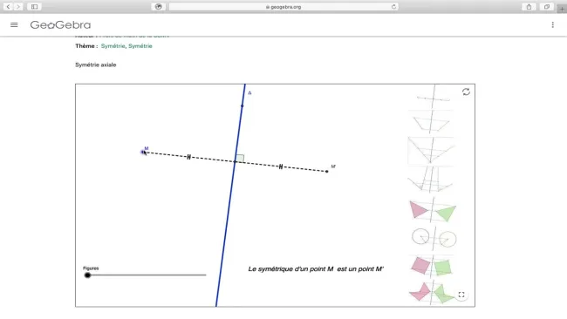This screenshot has height=319, width=567.
Task: Click the Safari share icon
Action: [529, 6]
